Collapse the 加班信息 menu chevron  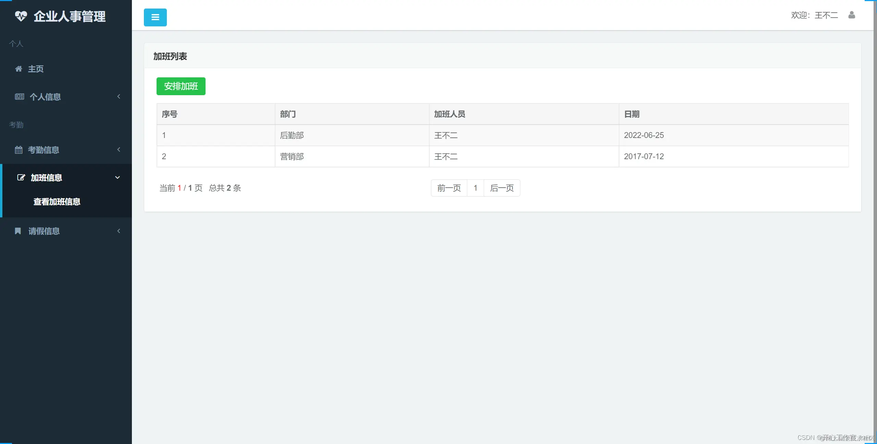[118, 178]
